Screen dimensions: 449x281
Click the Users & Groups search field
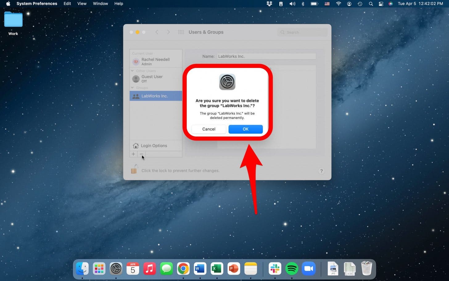click(302, 32)
